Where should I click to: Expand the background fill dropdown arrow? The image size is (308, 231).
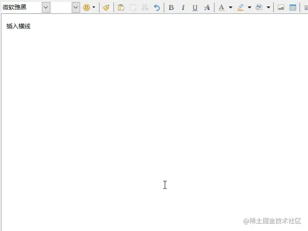click(268, 7)
